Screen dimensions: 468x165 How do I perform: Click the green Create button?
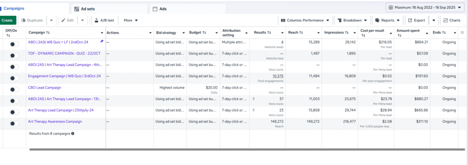7,20
